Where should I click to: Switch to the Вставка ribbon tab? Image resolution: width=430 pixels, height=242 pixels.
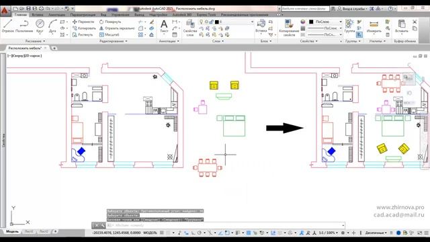(38, 15)
